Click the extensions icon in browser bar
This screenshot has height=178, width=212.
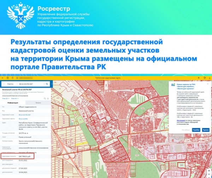(205, 78)
